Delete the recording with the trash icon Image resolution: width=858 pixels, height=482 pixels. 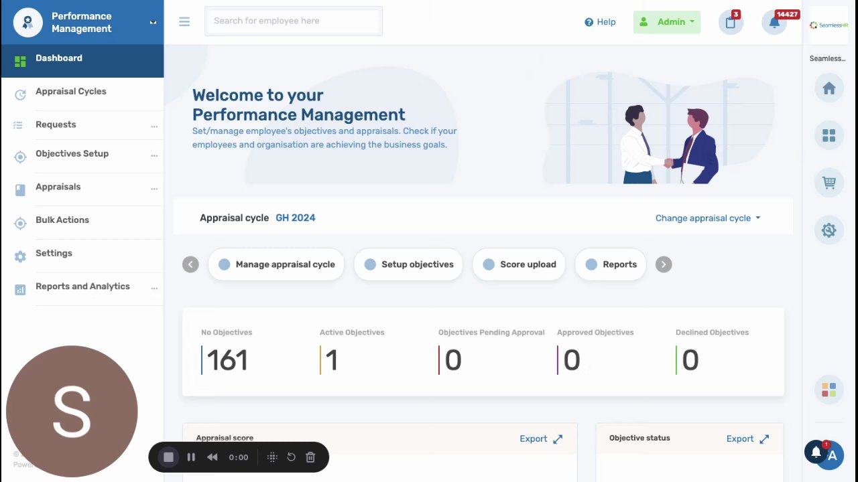[310, 457]
